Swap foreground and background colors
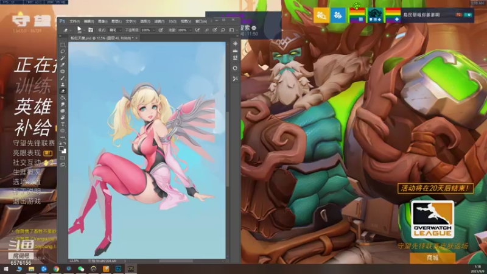487x274 pixels. click(65, 143)
